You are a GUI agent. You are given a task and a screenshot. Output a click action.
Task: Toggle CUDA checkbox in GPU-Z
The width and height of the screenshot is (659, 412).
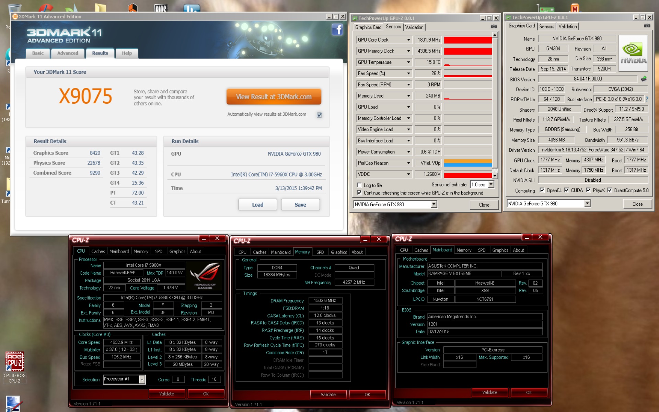(x=566, y=190)
